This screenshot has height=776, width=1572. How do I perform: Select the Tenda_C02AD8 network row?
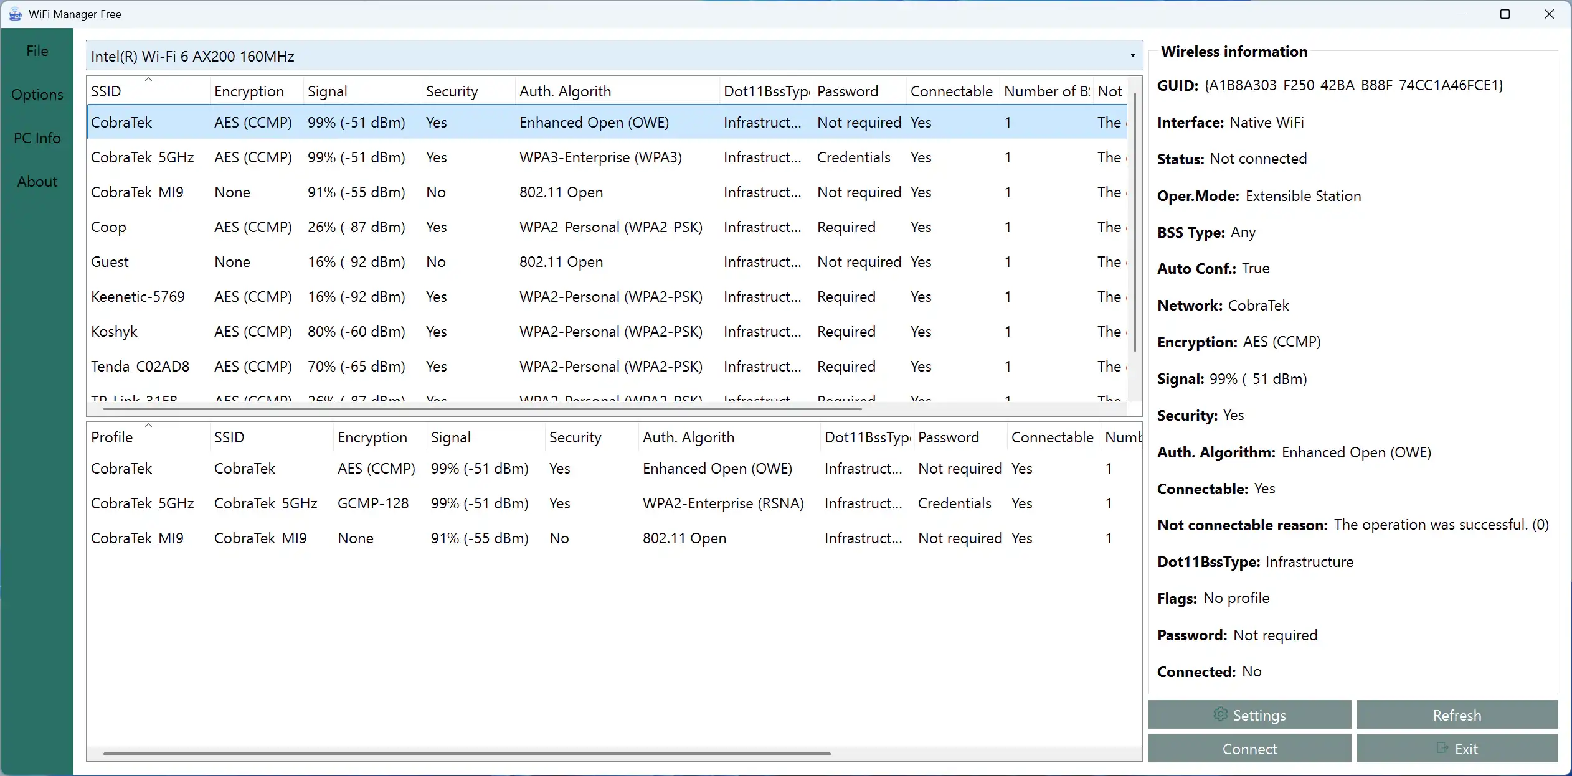point(140,367)
